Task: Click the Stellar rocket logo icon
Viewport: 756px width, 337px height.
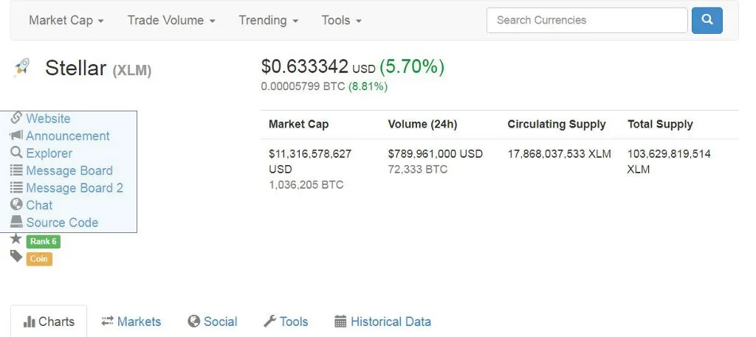Action: 21,68
